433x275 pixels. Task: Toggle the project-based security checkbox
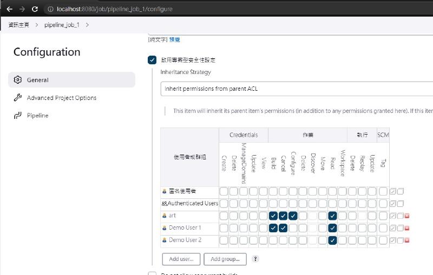[x=152, y=60]
